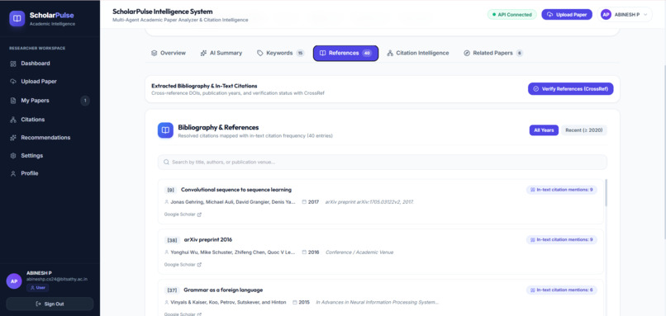Click the title Grammar as a foreign language
666x316 pixels.
click(223, 290)
